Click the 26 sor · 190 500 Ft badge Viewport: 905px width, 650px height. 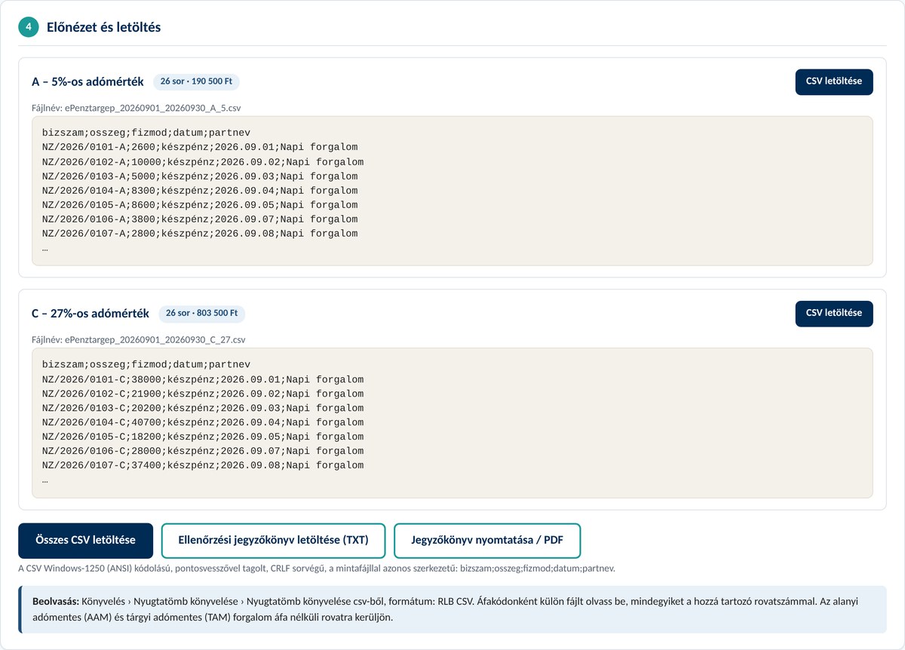point(197,81)
